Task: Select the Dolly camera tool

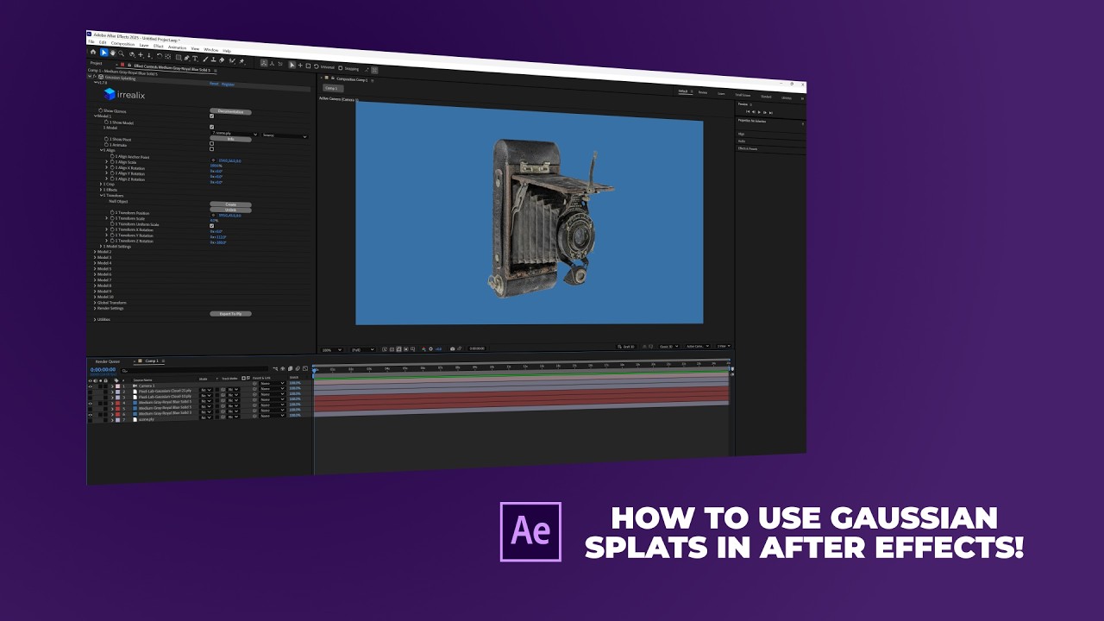Action: click(x=149, y=54)
